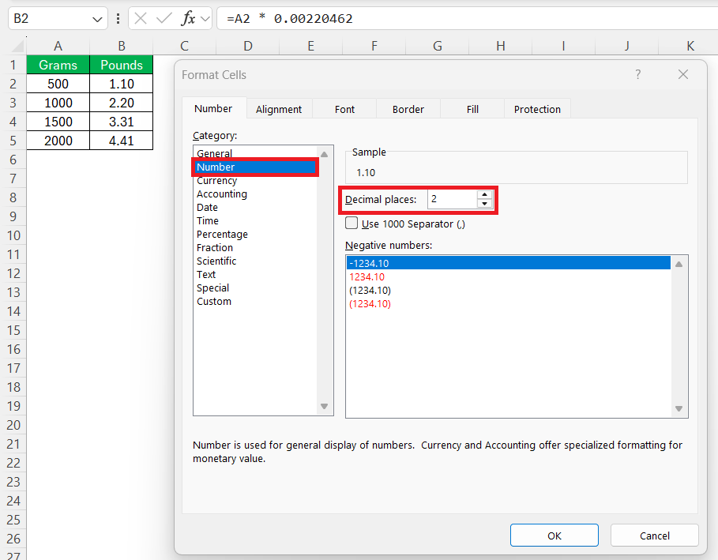718x560 pixels.
Task: Select cell showing 4.41
Action: 122,141
